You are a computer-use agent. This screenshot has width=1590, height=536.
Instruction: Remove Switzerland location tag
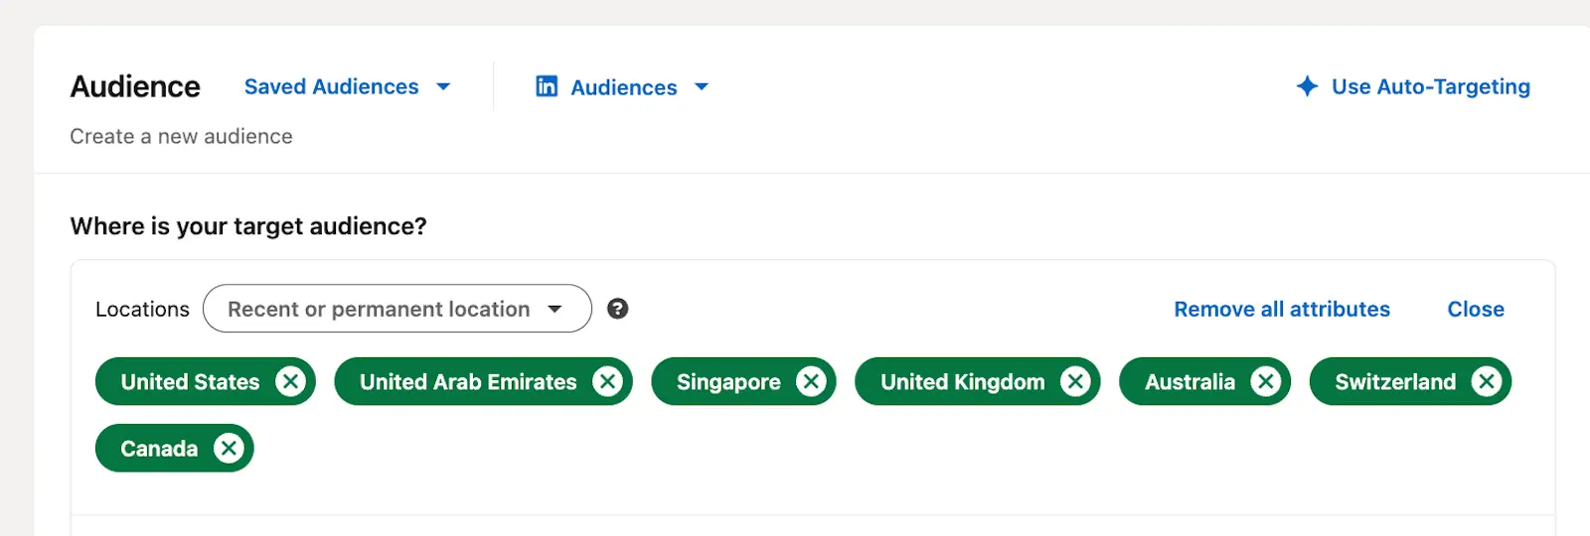[x=1486, y=382]
